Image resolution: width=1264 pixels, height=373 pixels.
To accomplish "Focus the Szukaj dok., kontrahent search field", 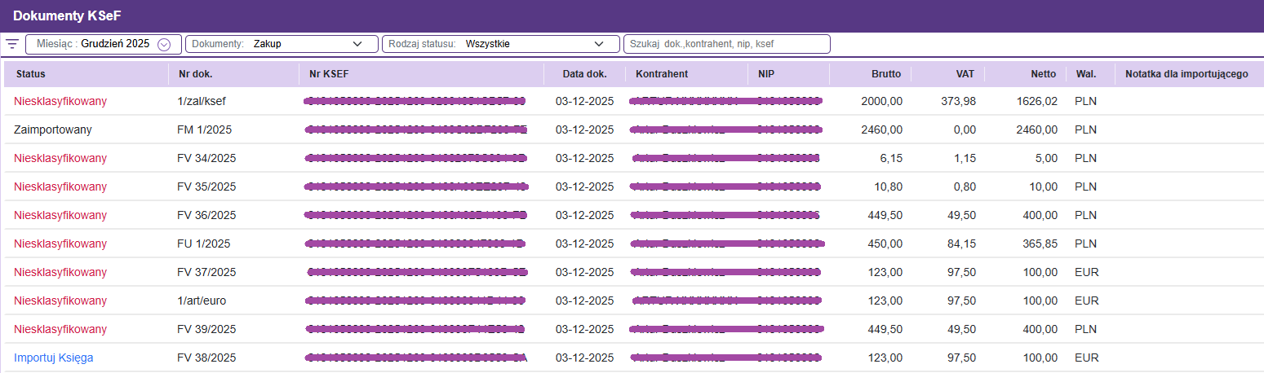I will (x=726, y=44).
